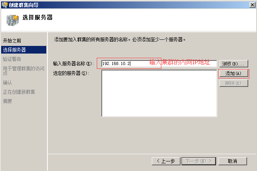Viewport: 257px width, 171px height.
Task: Click the 添加(A) add button
Action: coord(234,73)
